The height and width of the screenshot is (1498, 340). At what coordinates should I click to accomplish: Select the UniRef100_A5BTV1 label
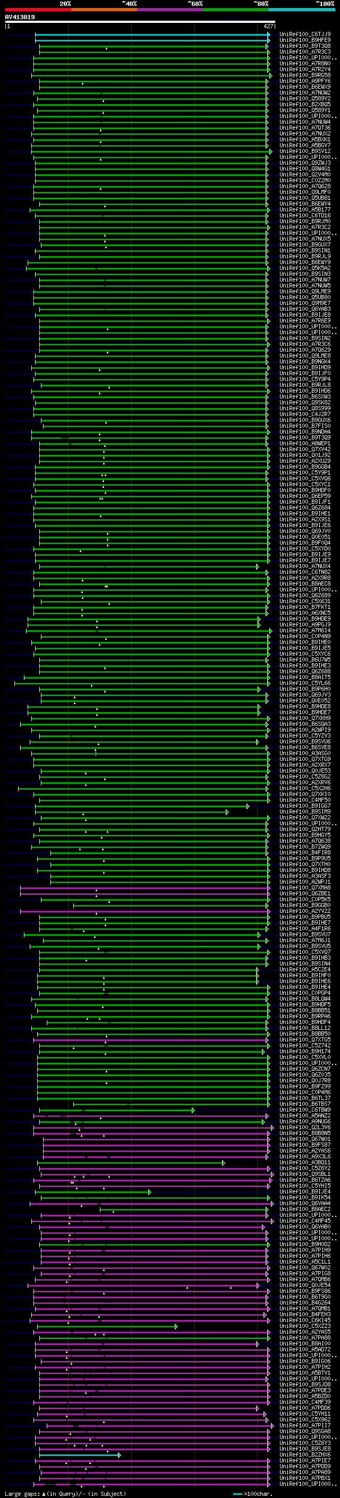coord(304,1373)
